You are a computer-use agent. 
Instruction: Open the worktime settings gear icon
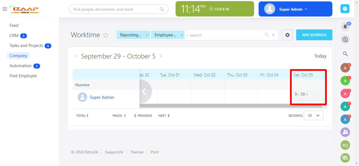click(287, 35)
